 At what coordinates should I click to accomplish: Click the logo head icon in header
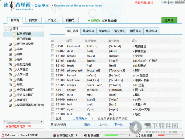[x=12, y=6]
